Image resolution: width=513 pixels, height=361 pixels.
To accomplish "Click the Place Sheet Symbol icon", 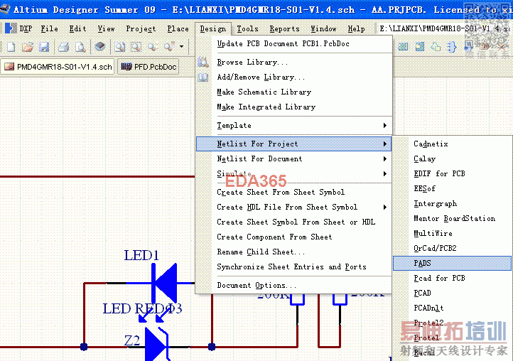I will click(x=403, y=47).
